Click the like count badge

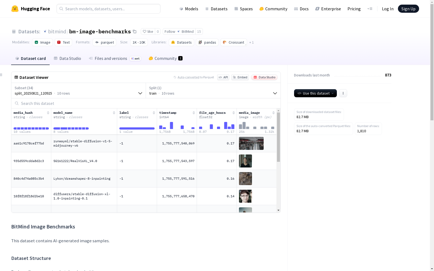point(158,31)
